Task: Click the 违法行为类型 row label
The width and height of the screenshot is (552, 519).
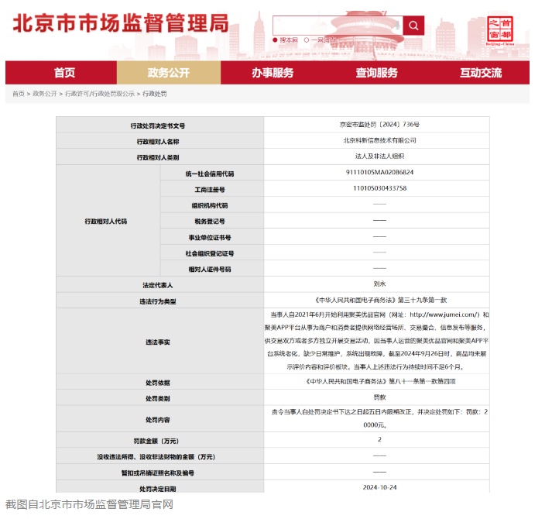Action: pos(158,301)
